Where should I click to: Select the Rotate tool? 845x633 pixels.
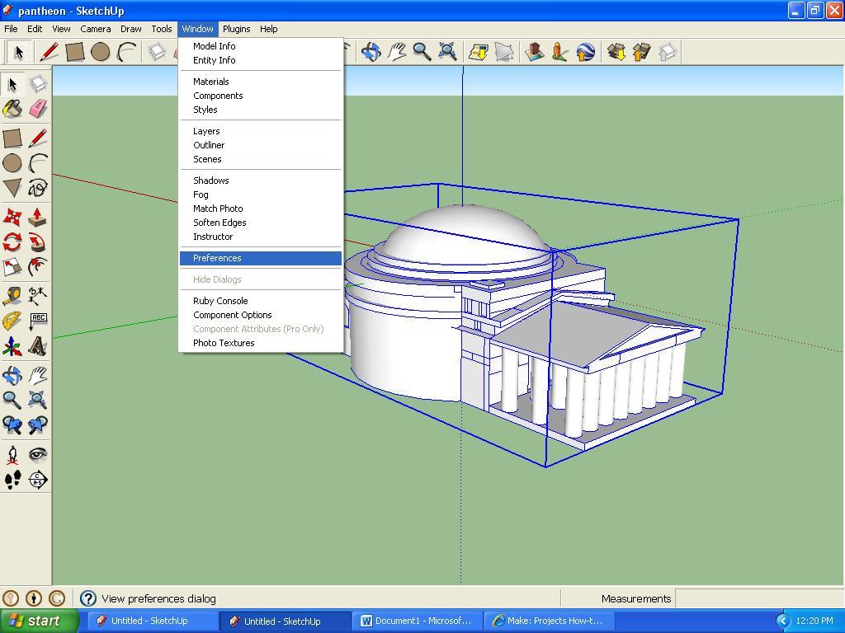[x=12, y=242]
